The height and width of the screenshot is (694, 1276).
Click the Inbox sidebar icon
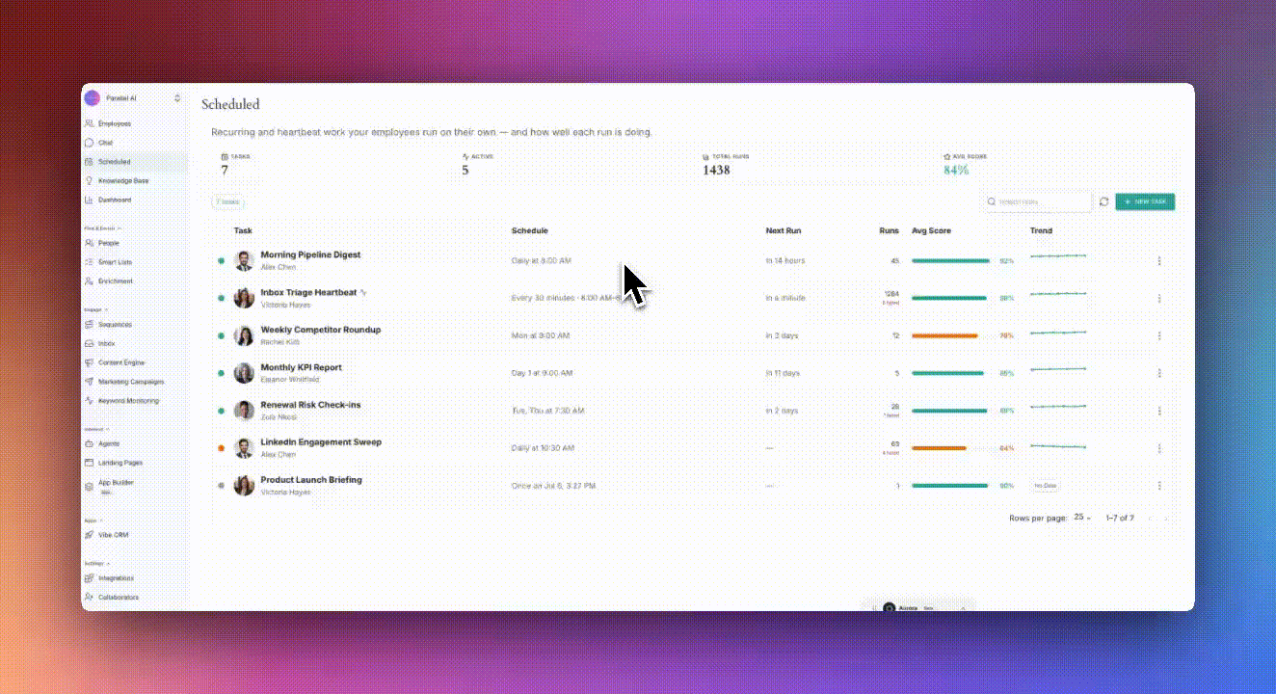(x=90, y=343)
